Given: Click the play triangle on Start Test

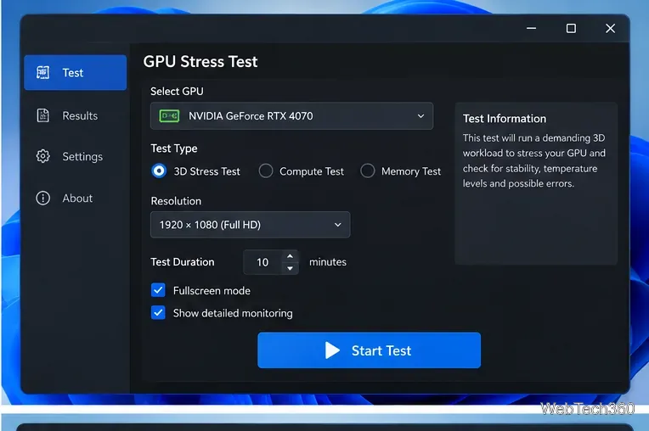Looking at the screenshot, I should pyautogui.click(x=332, y=350).
